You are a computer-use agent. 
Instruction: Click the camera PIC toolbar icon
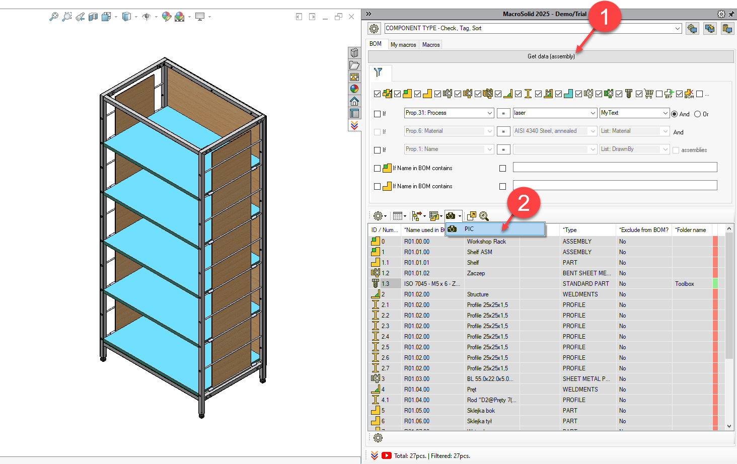(x=451, y=216)
